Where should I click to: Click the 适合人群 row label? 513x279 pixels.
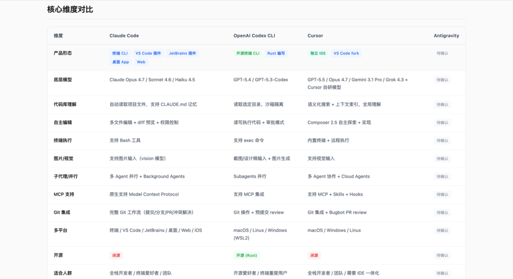point(63,273)
